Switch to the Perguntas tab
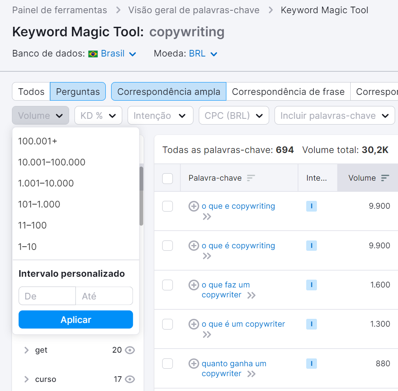 point(78,91)
